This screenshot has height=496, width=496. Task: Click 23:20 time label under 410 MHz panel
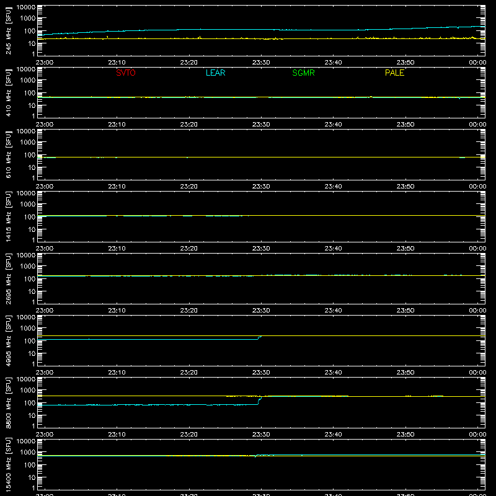pos(189,125)
